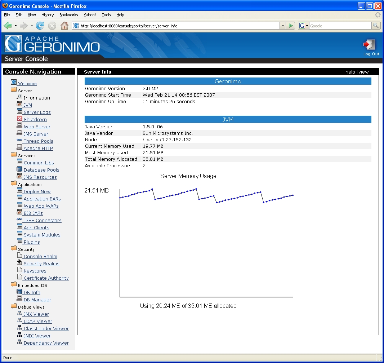Open the Back history dropdown arrow
384x363 pixels.
pyautogui.click(x=16, y=26)
